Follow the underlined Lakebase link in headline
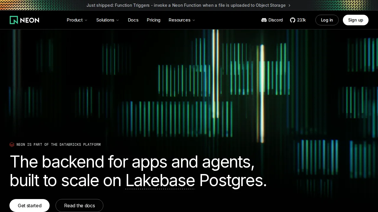Viewport: 378px width, 212px height. coord(160,180)
